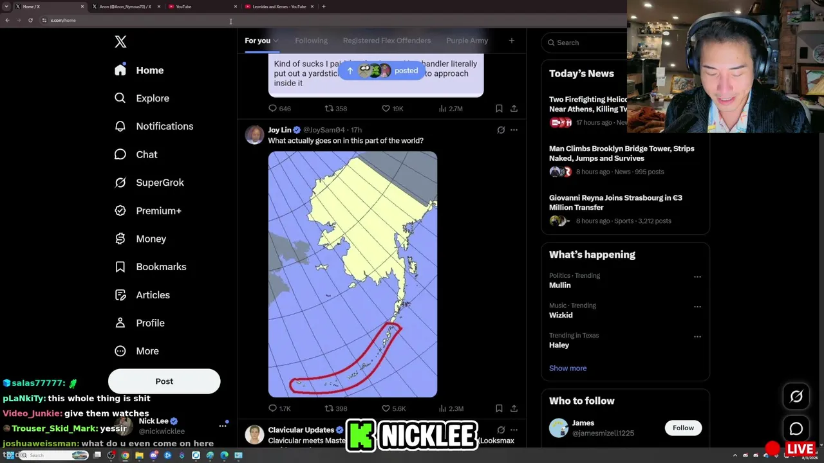824x463 pixels.
Task: Close the Home / X browser tab
Action: tap(82, 6)
